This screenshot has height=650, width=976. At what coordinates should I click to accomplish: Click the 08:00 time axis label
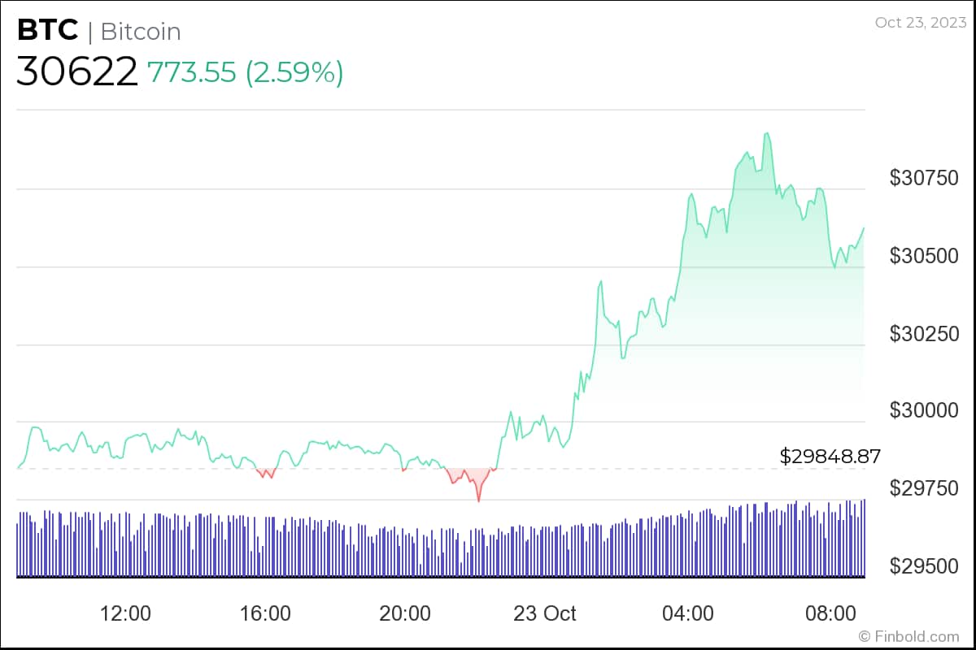(x=829, y=612)
